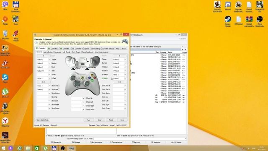Viewport: 268px width, 151px height.
Task: Open Discord desktop shortcut
Action: [228, 5]
